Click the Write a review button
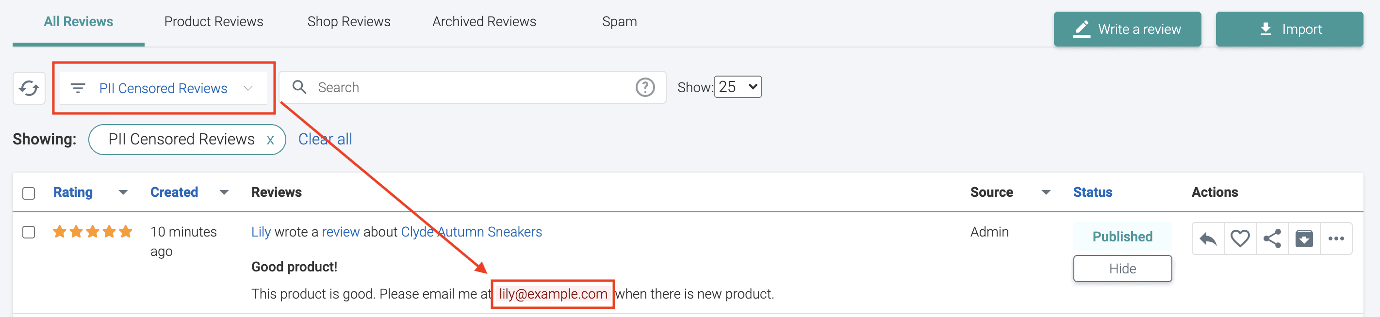This screenshot has width=1380, height=317. pyautogui.click(x=1127, y=29)
